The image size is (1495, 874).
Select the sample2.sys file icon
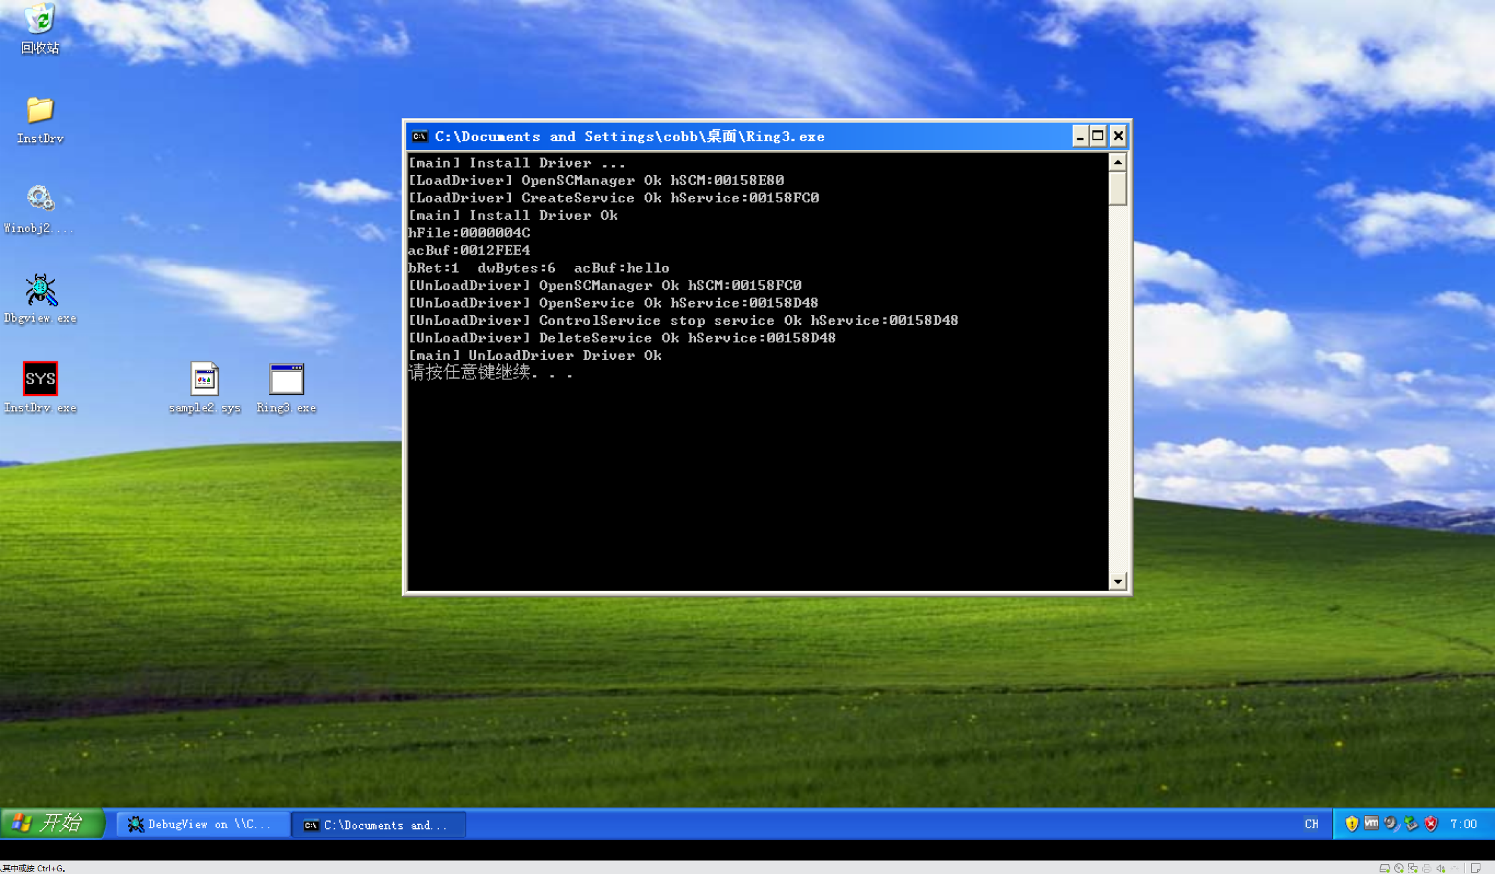204,379
